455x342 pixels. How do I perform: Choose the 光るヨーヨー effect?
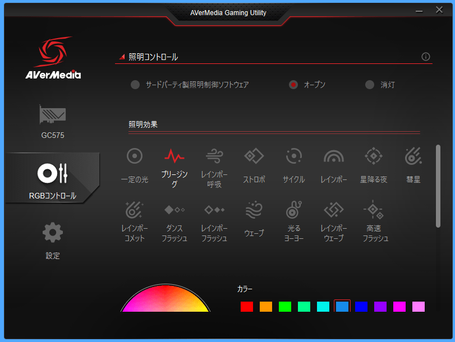[x=294, y=221]
